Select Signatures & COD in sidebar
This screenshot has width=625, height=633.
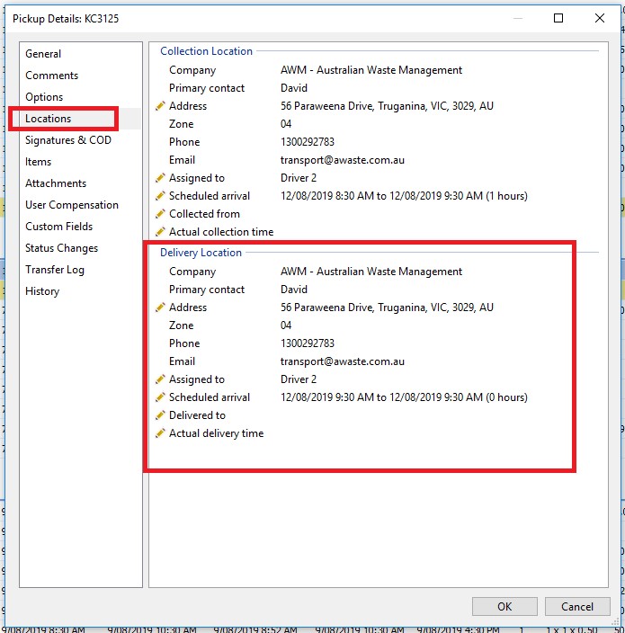(x=68, y=140)
